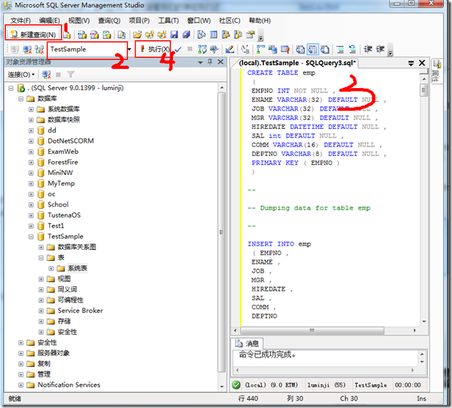Collapse the TestSample database node
The width and height of the screenshot is (452, 408).
31,237
